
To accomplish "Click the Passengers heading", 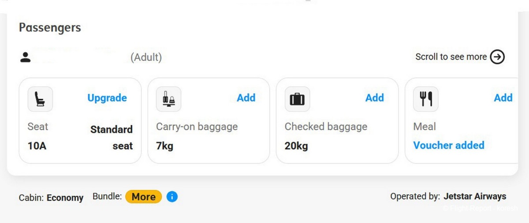I will [x=50, y=27].
